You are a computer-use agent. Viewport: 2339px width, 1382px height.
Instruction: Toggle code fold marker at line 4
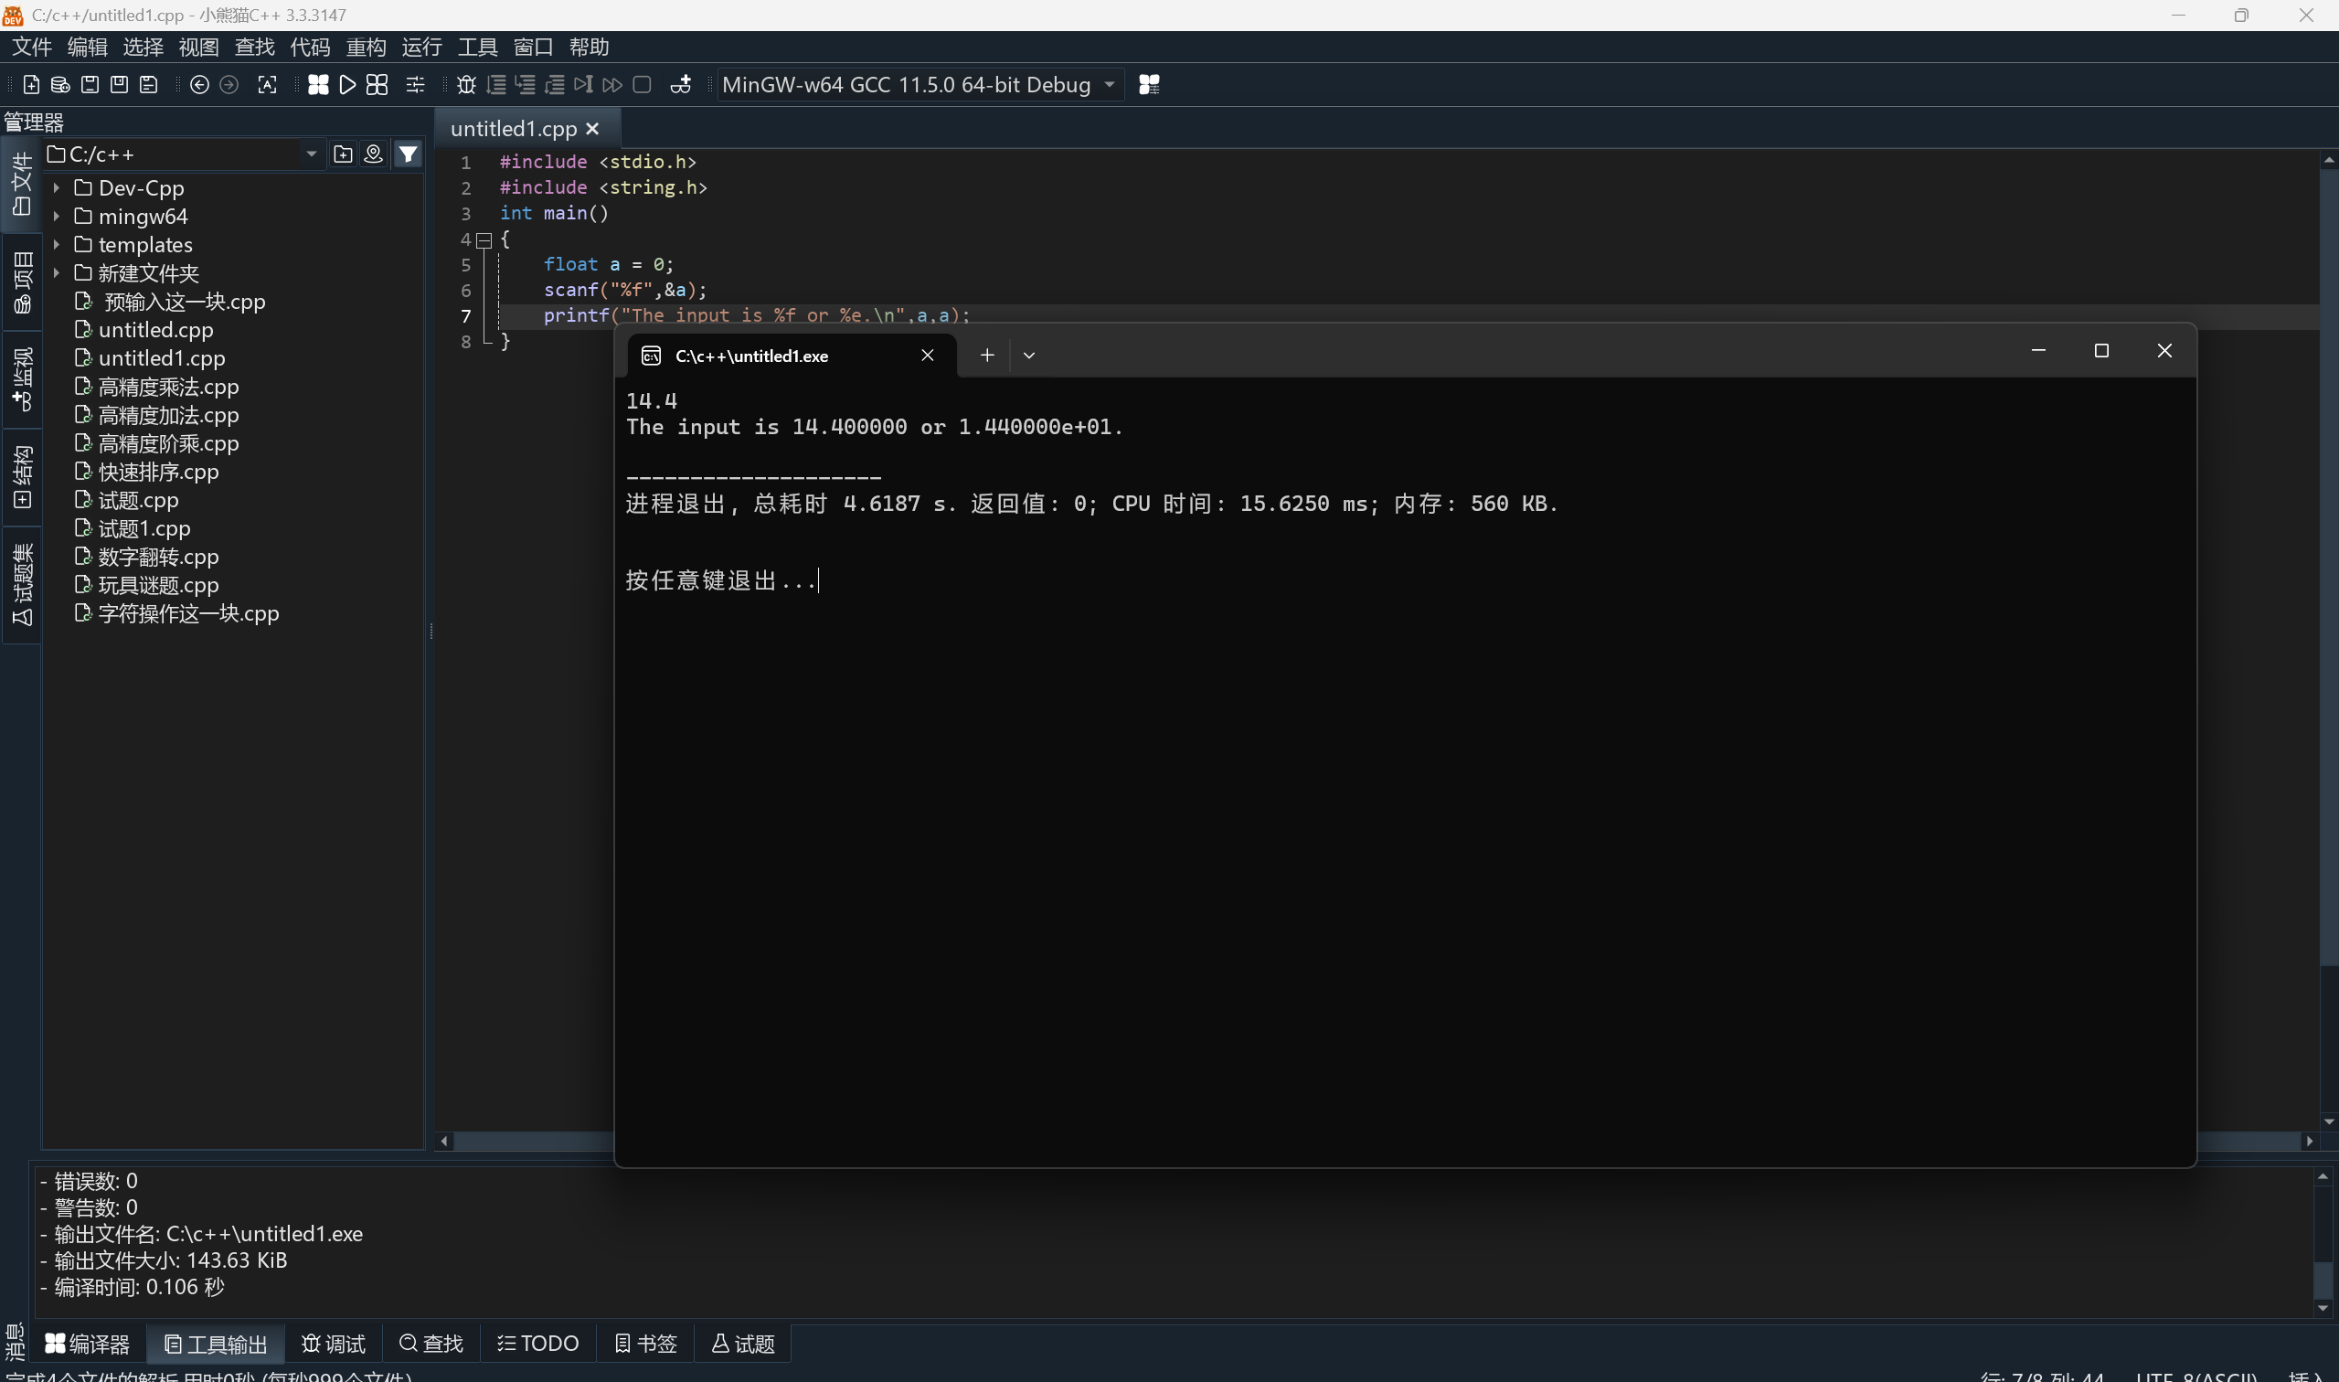[484, 240]
